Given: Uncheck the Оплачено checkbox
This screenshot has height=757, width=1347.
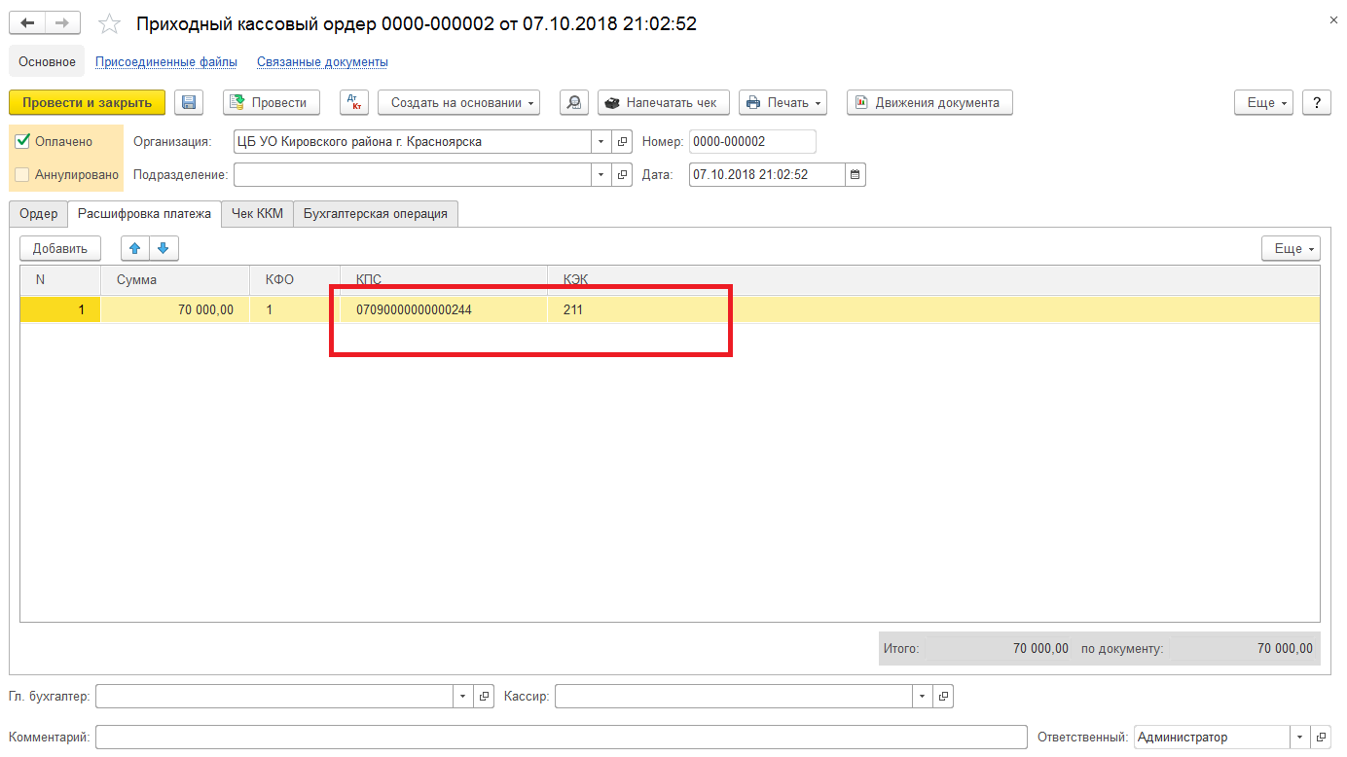Looking at the screenshot, I should pos(23,141).
